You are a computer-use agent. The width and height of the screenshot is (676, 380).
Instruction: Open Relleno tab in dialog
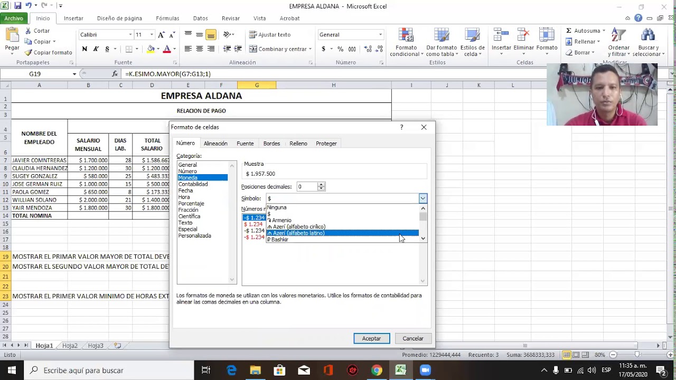coord(298,144)
